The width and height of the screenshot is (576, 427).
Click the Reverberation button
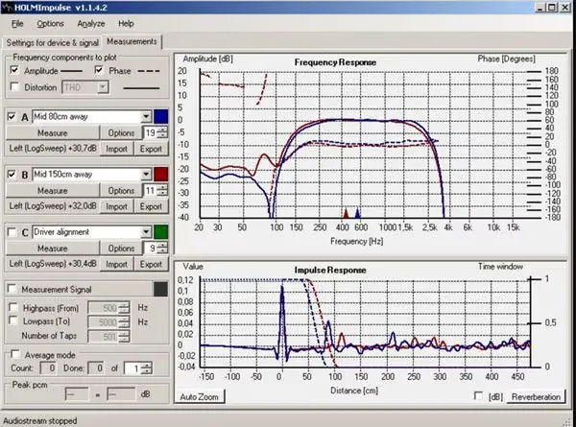click(536, 397)
